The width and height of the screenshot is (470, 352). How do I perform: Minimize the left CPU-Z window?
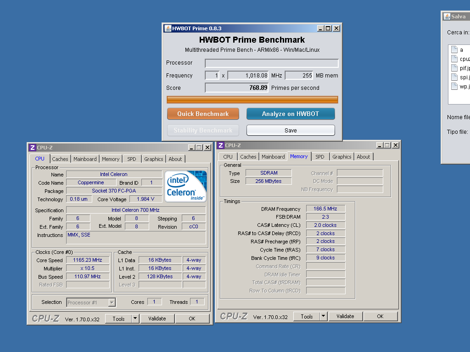click(191, 148)
